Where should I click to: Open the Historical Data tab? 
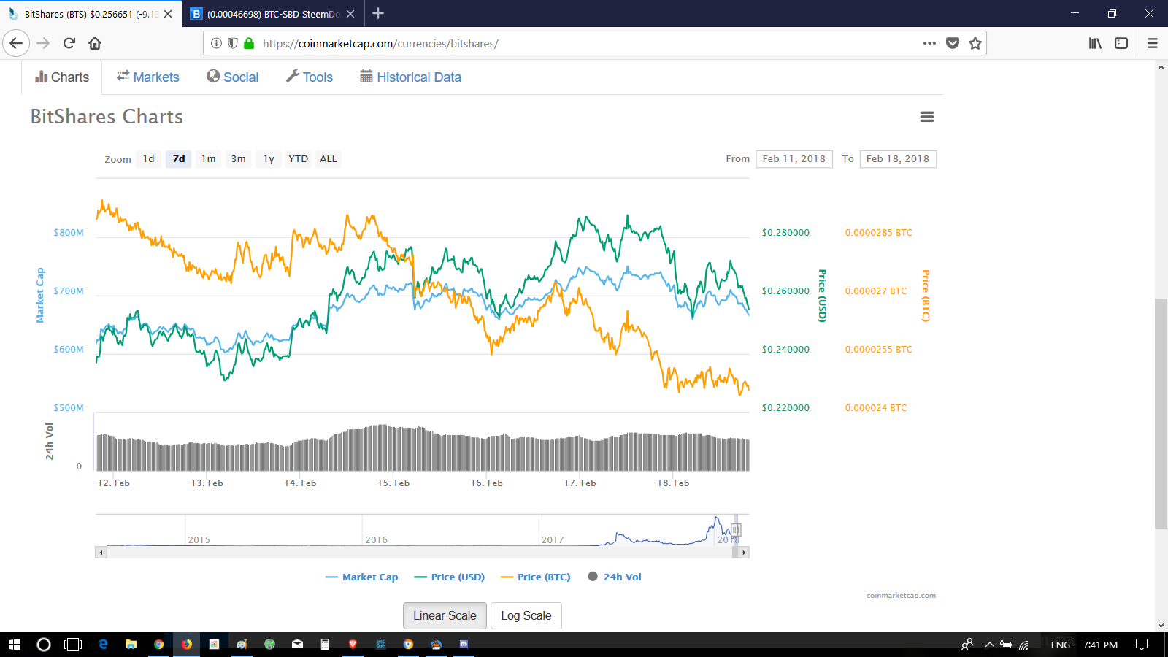point(410,77)
